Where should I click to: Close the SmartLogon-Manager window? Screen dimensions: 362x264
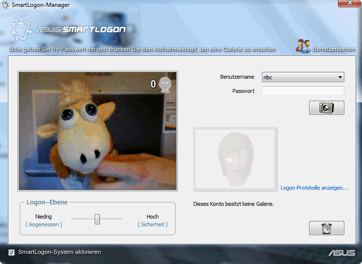350,3
